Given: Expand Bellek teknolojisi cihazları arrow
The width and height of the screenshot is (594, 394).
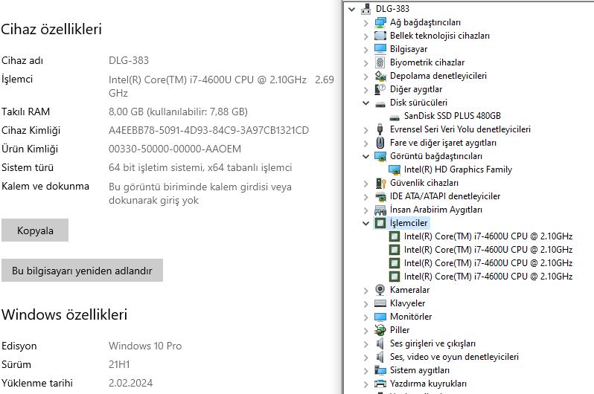Looking at the screenshot, I should click(366, 36).
